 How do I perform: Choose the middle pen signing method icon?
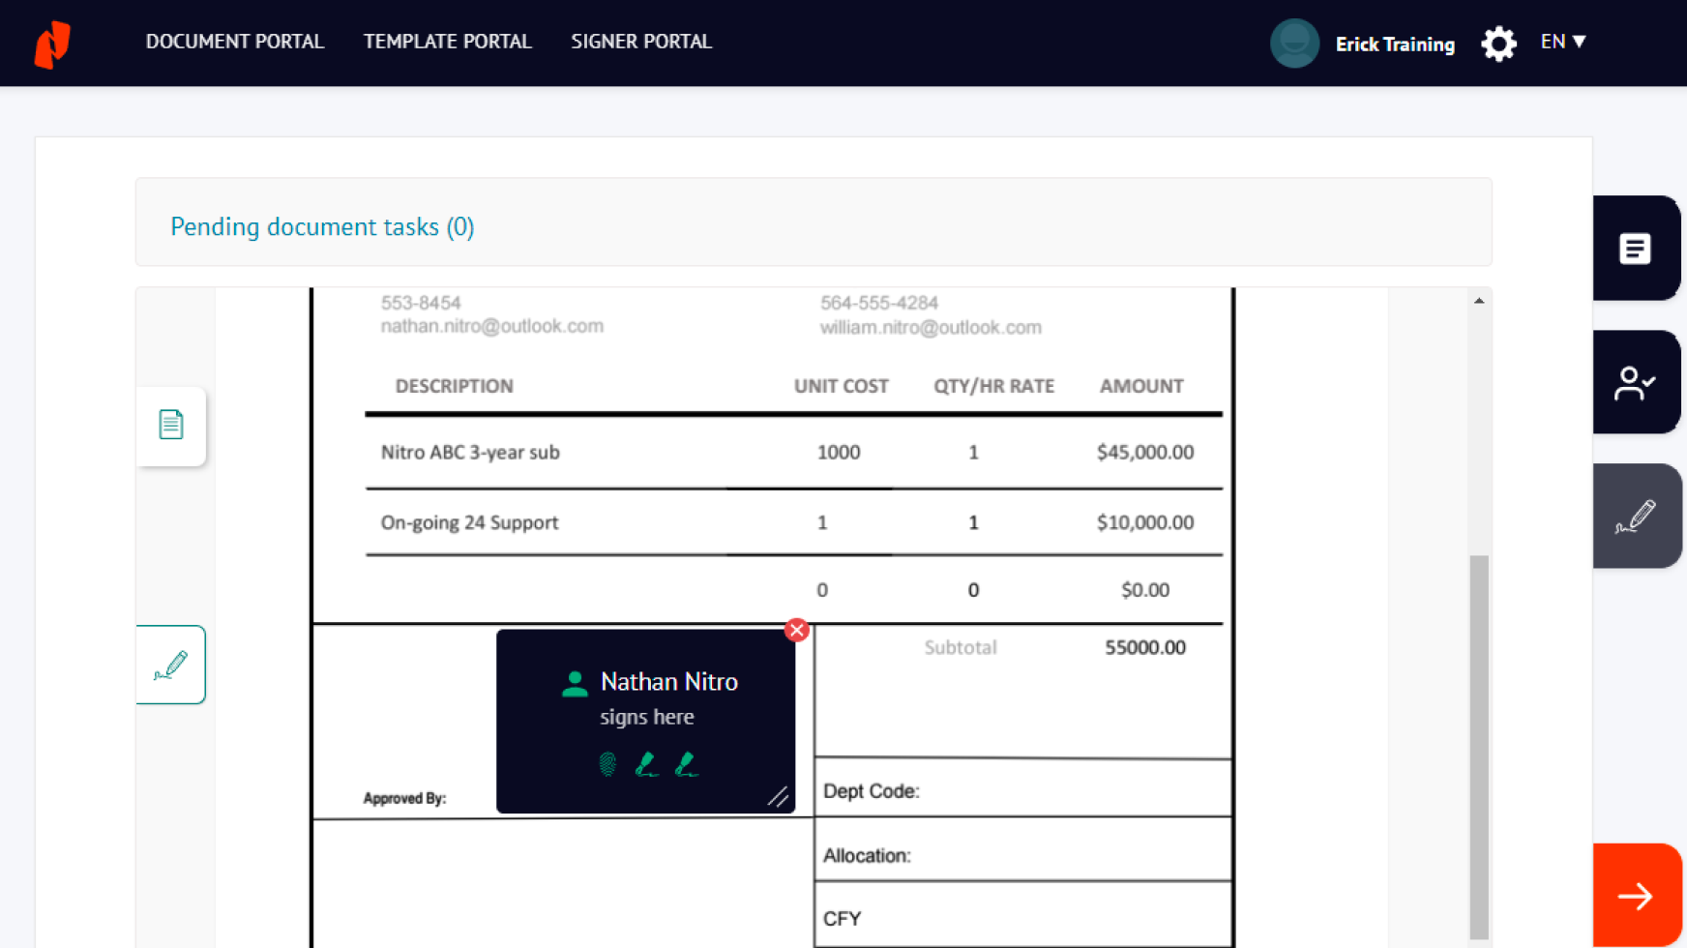(x=646, y=764)
